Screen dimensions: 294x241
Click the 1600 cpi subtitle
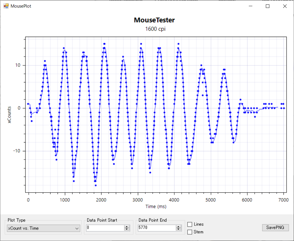[155, 29]
